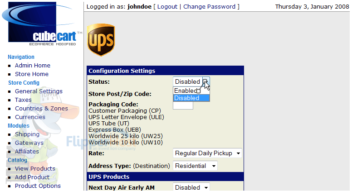Click the Logout link
Image resolution: width=352 pixels, height=191 pixels.
point(167,7)
